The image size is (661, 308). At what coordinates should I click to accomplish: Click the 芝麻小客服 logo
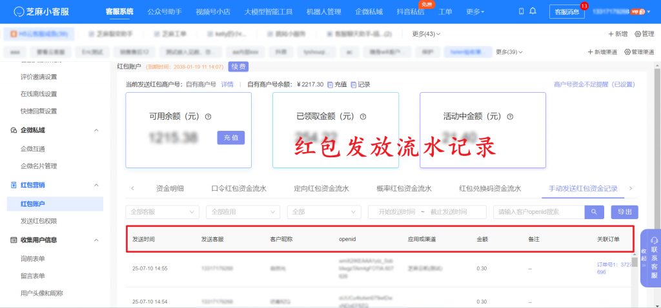41,12
